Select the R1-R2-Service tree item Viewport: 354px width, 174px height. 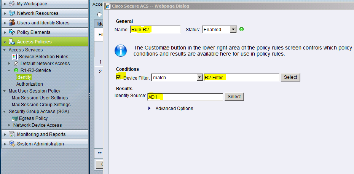[x=36, y=70]
